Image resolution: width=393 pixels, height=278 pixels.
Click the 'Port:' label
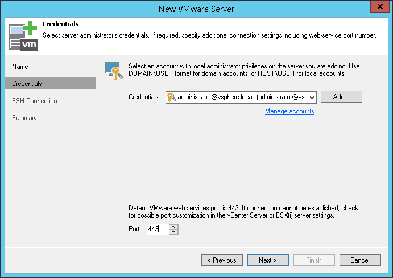pyautogui.click(x=135, y=229)
